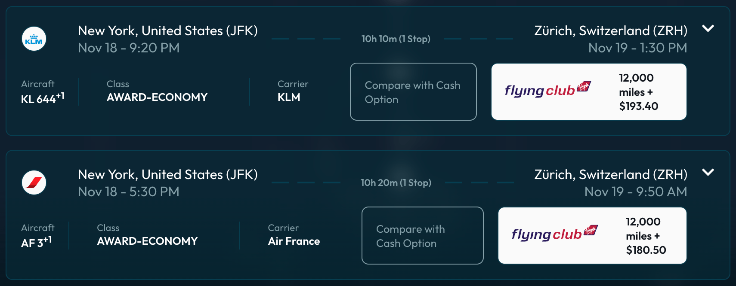This screenshot has width=736, height=286.
Task: Open Compare with Cash Option for Air France flight
Action: 422,236
